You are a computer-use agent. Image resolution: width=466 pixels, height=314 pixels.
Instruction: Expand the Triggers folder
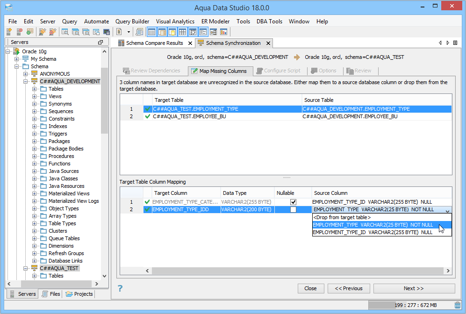click(35, 134)
